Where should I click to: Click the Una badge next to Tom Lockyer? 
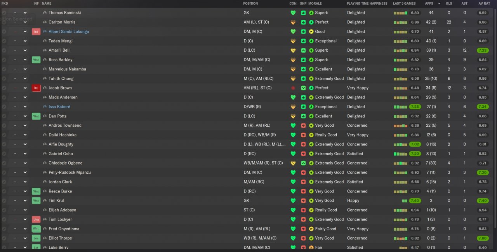(36, 219)
